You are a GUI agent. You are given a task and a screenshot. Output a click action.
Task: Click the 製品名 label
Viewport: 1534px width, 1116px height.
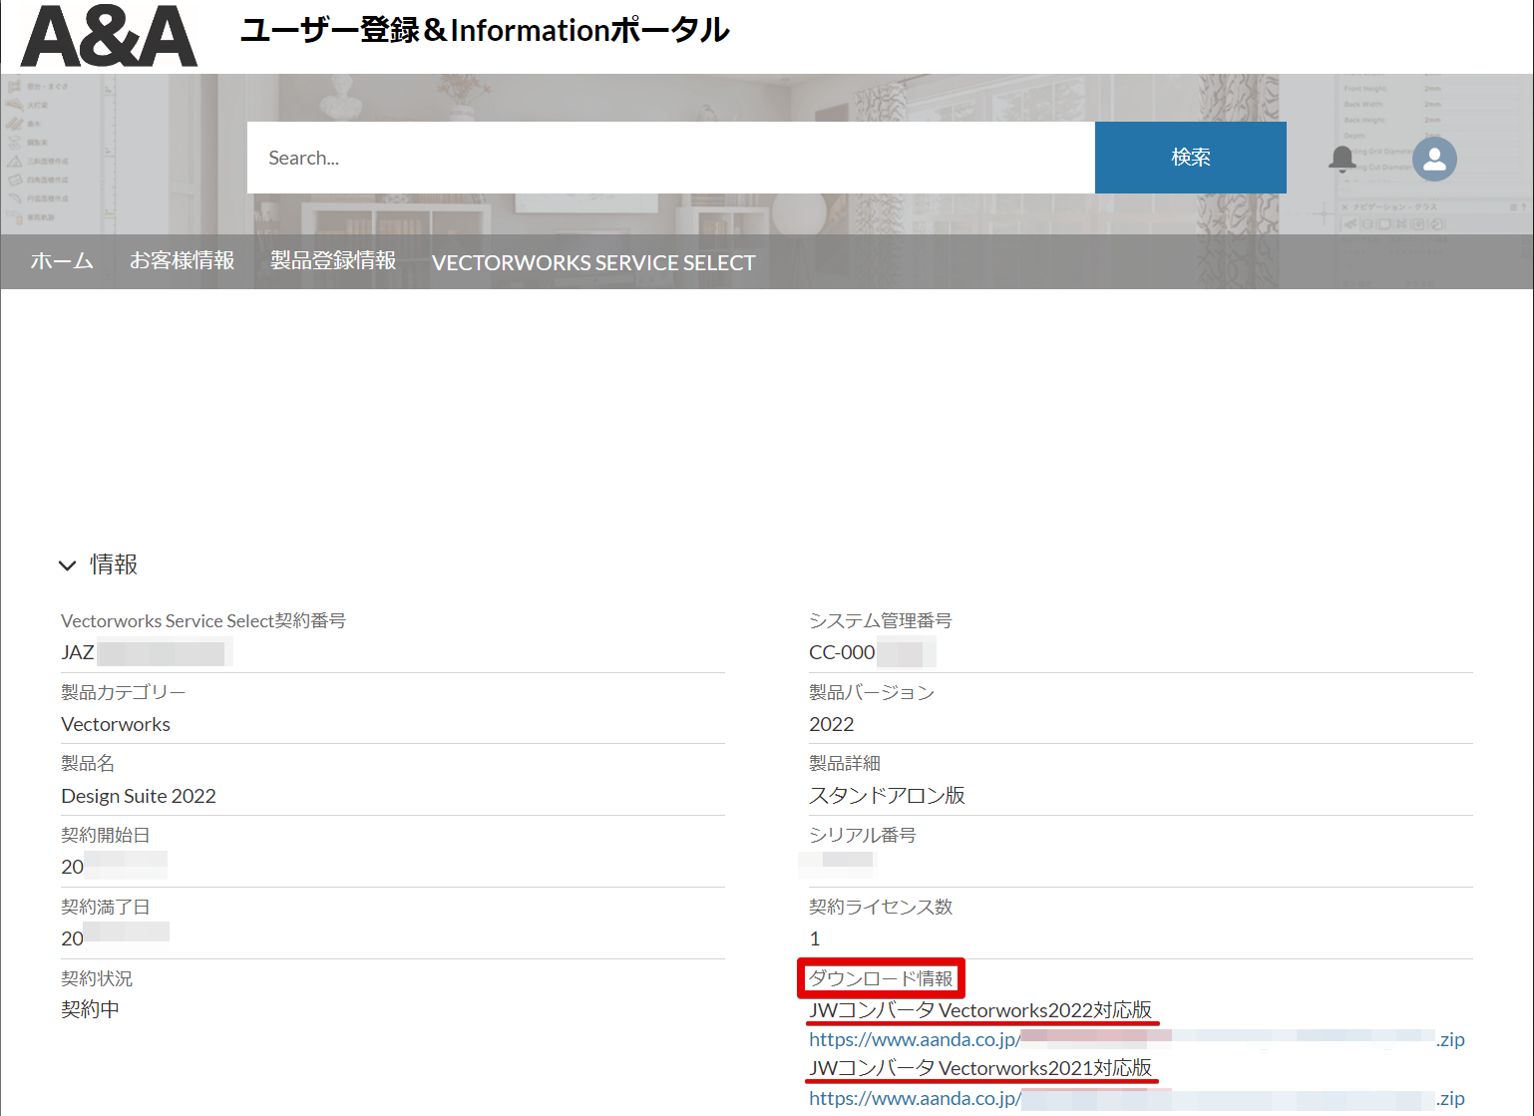click(88, 763)
